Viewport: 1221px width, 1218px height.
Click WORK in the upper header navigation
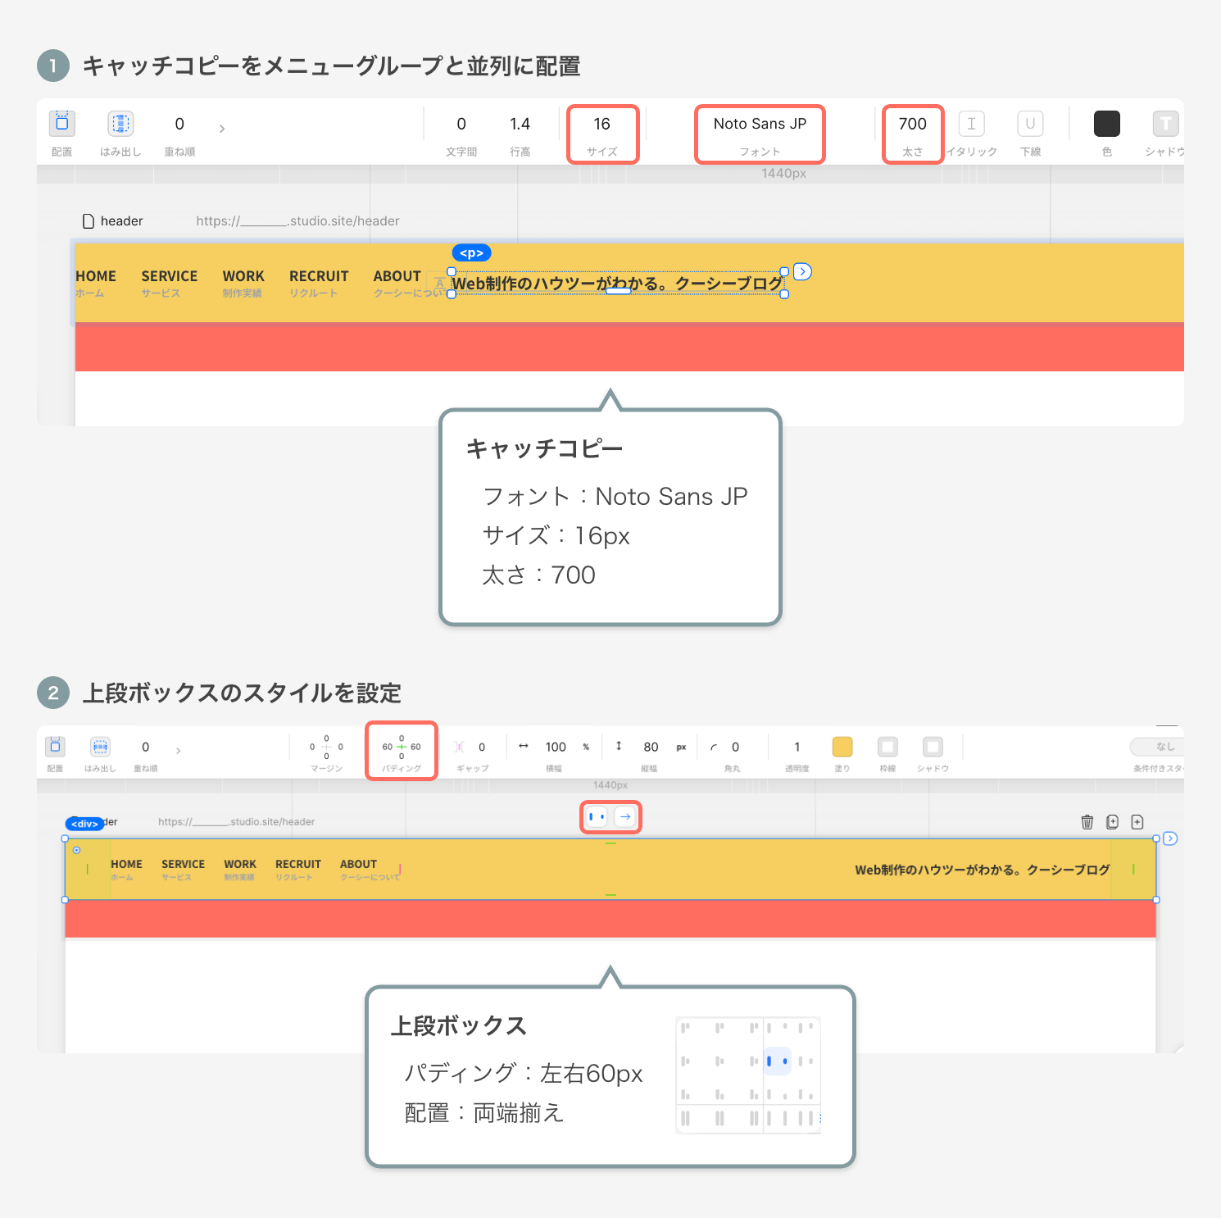coord(243,276)
